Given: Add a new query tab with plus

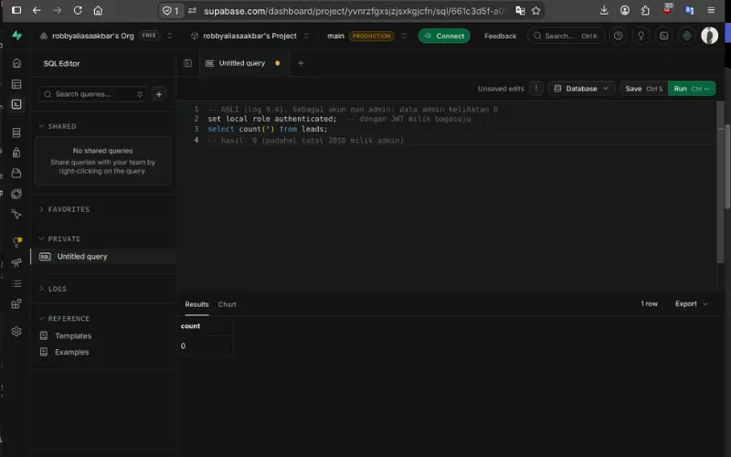Looking at the screenshot, I should [301, 63].
